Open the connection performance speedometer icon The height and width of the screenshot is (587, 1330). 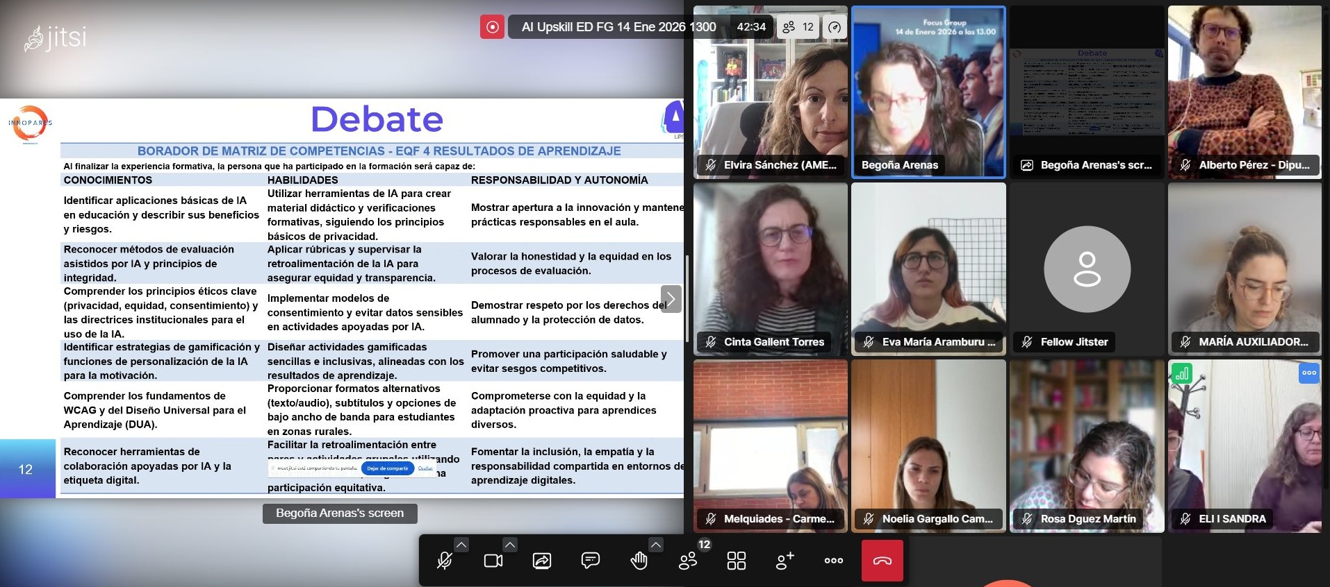point(835,27)
